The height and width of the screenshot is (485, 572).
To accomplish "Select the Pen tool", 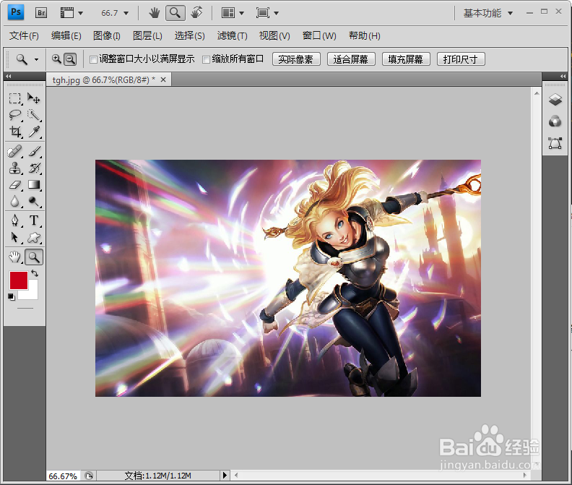I will (15, 220).
